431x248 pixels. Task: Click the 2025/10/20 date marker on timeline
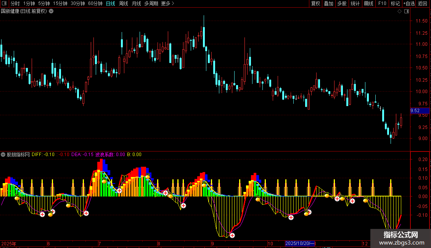point(300,243)
